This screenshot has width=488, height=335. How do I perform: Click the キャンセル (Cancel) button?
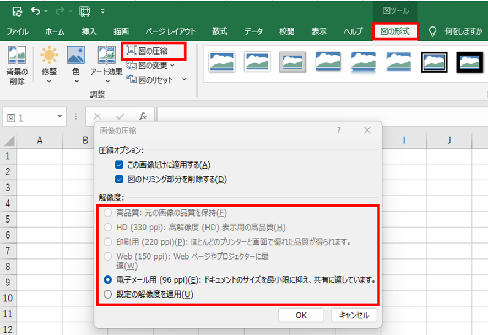(x=354, y=315)
